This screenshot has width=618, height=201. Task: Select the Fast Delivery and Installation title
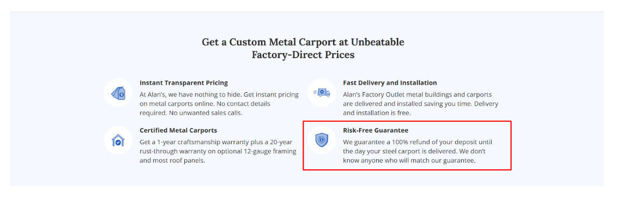[x=390, y=83]
